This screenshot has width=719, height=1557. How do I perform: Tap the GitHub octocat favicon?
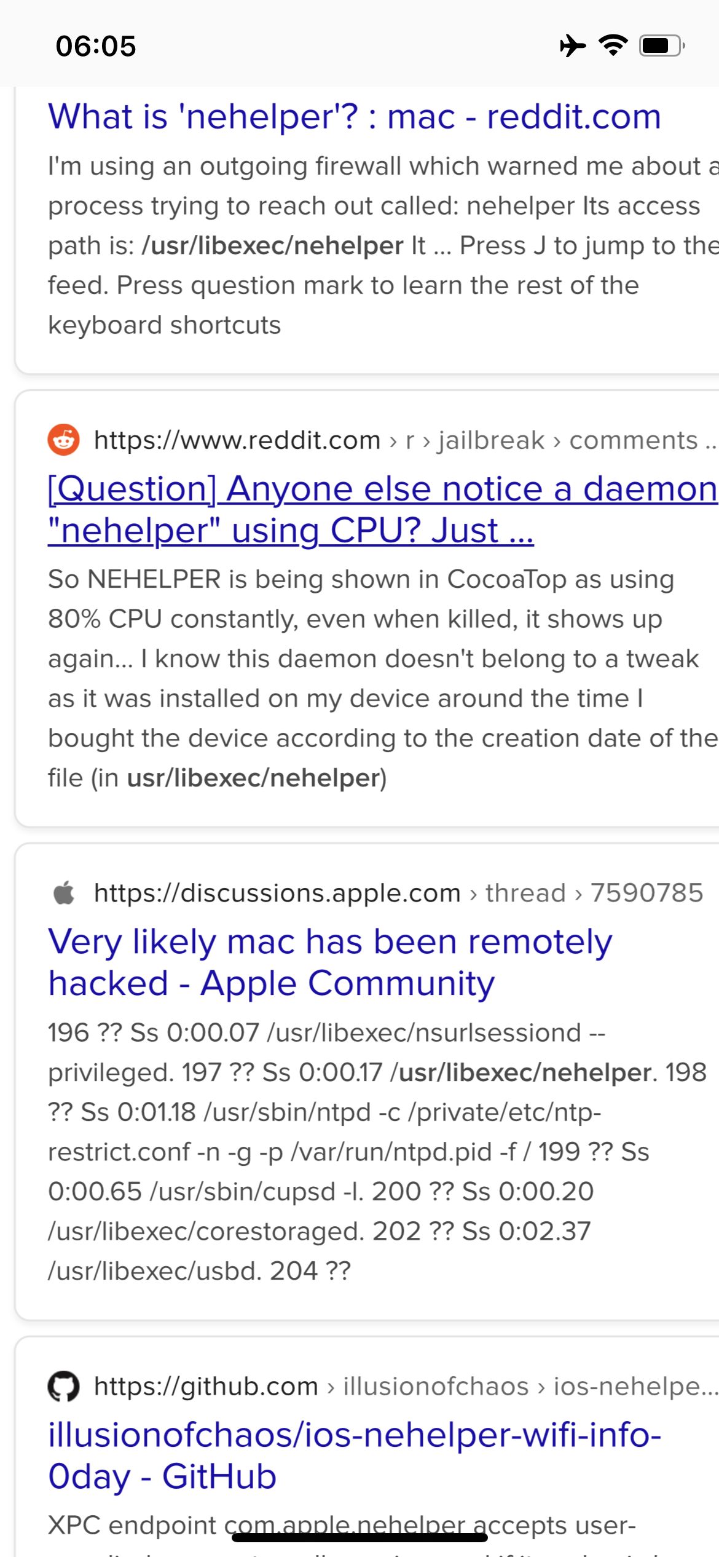click(x=64, y=1386)
